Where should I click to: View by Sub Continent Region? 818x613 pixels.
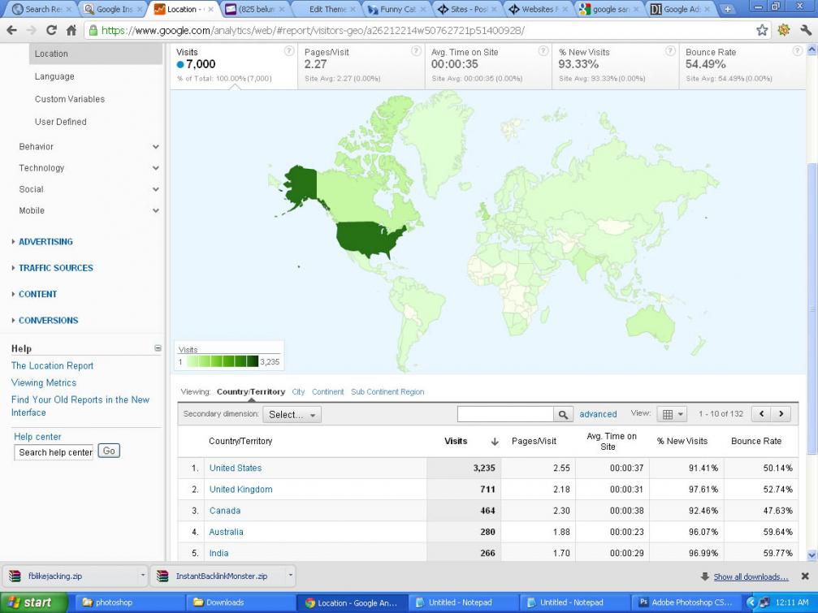point(387,392)
